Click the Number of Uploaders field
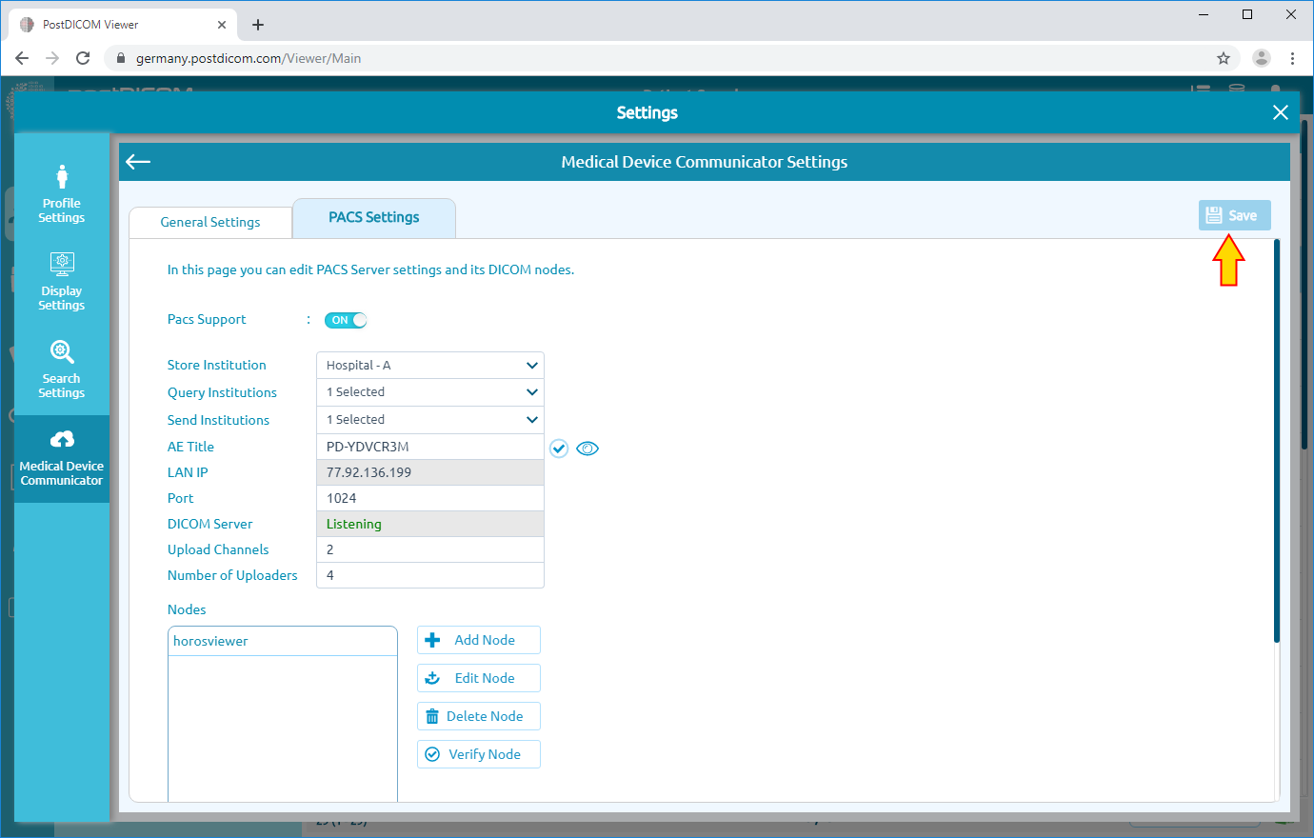1314x838 pixels. (x=430, y=575)
